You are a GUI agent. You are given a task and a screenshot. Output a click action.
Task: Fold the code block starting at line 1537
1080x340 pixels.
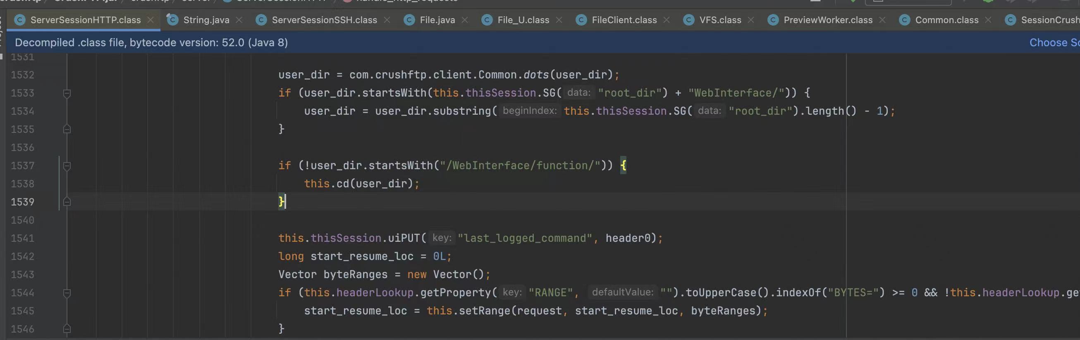click(67, 166)
